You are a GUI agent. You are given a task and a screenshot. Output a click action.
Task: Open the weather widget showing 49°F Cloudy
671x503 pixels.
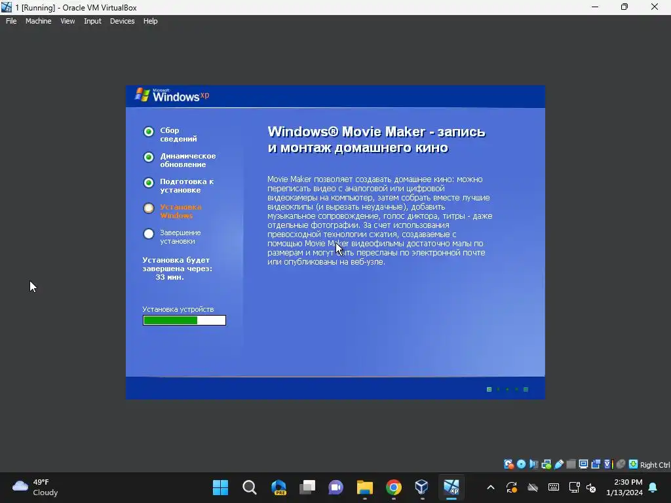click(35, 487)
